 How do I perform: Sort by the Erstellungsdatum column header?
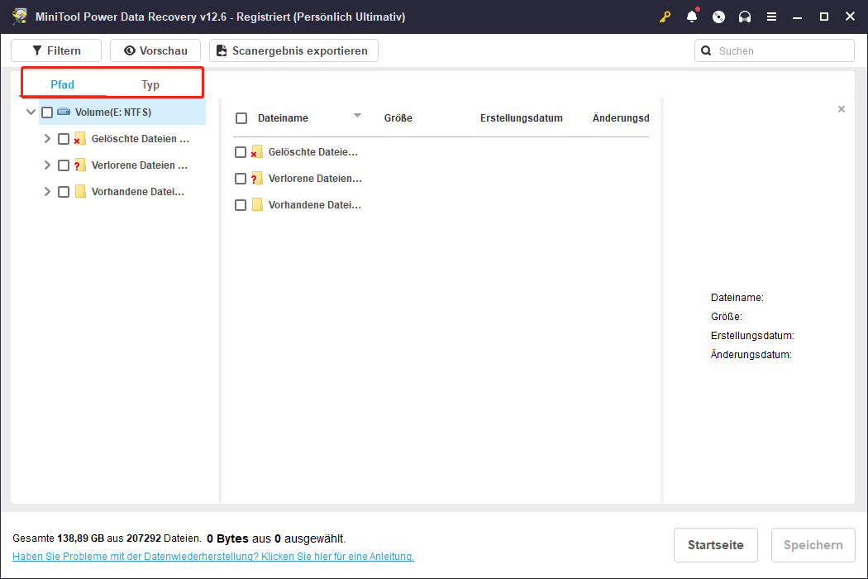click(521, 118)
